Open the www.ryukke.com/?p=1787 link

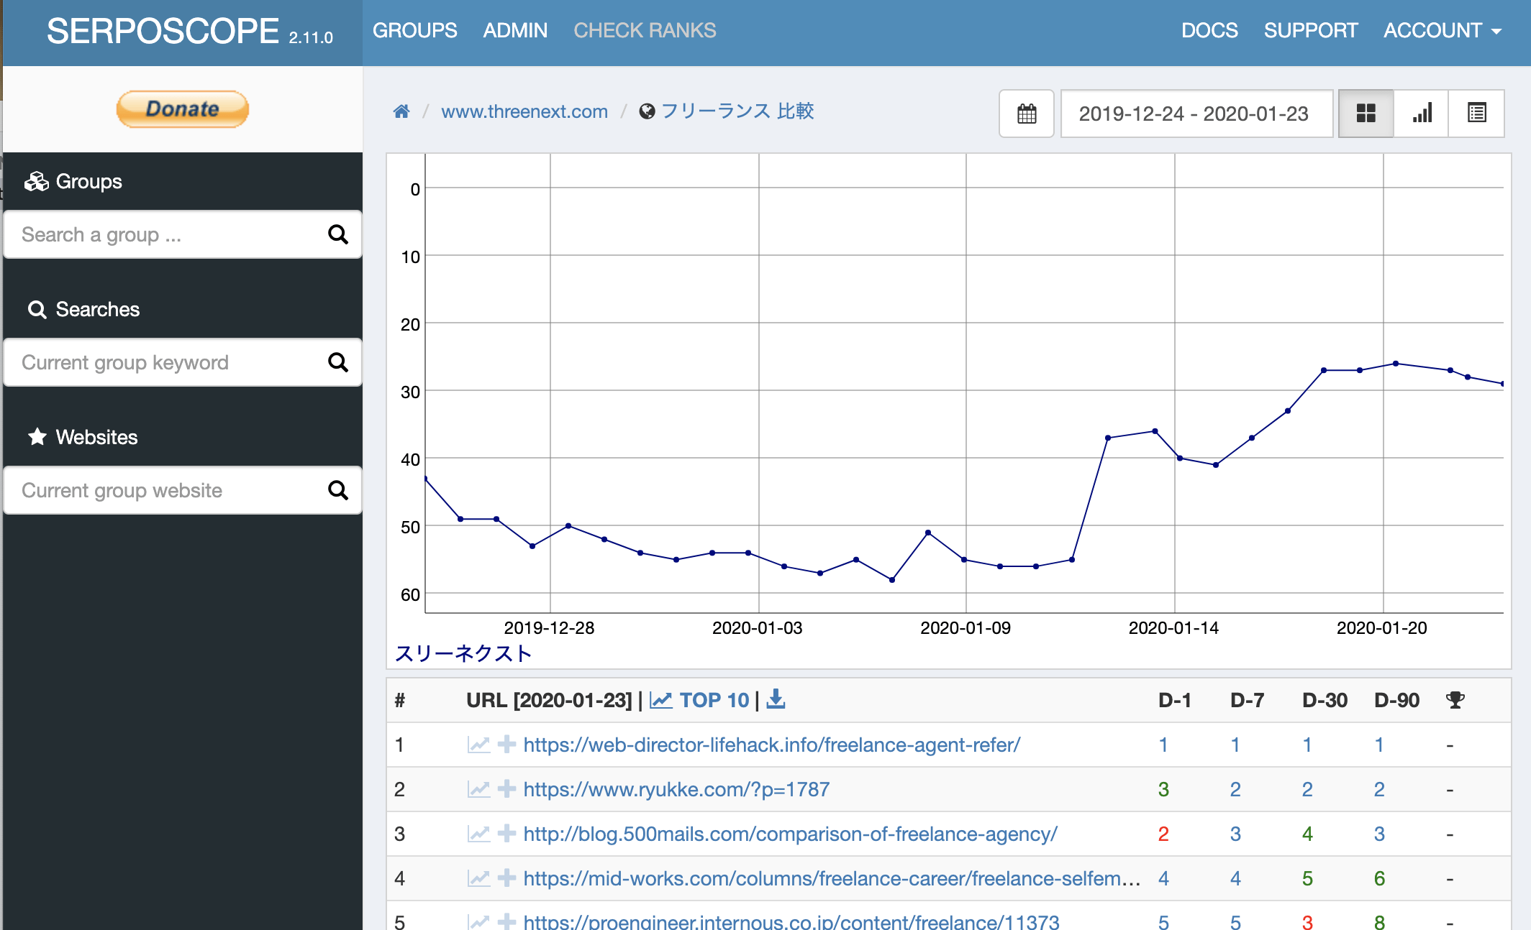[676, 789]
